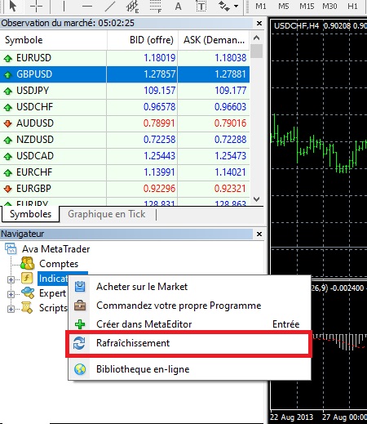Expand the Expert Advisors tree node
This screenshot has width=367, height=424.
[x=11, y=294]
